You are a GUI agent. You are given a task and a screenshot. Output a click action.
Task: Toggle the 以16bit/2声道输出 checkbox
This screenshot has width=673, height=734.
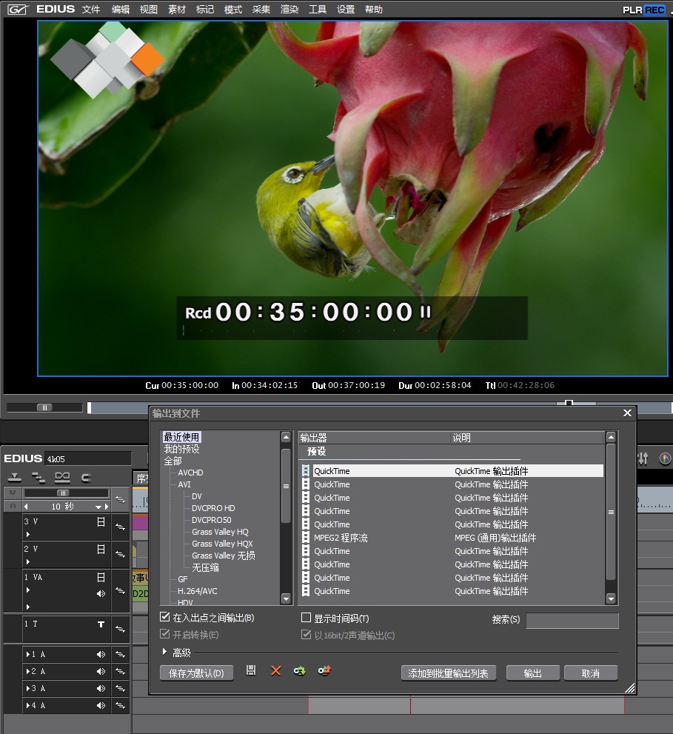[x=306, y=635]
